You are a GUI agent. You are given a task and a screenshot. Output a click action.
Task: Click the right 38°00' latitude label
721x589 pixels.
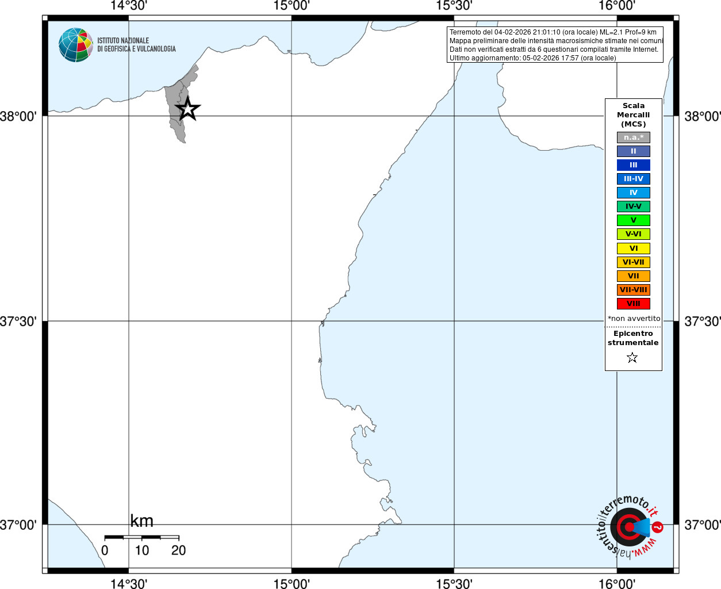coord(703,117)
